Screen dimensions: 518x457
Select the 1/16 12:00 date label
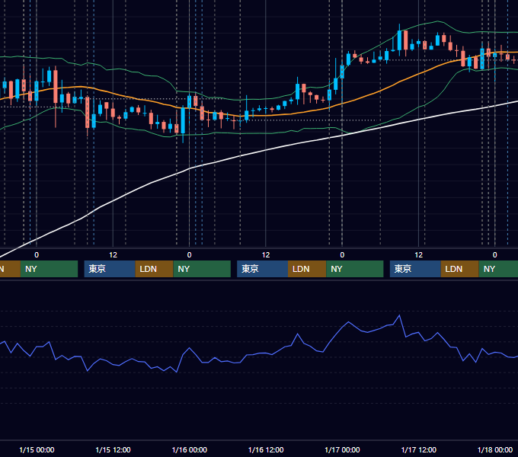(266, 449)
